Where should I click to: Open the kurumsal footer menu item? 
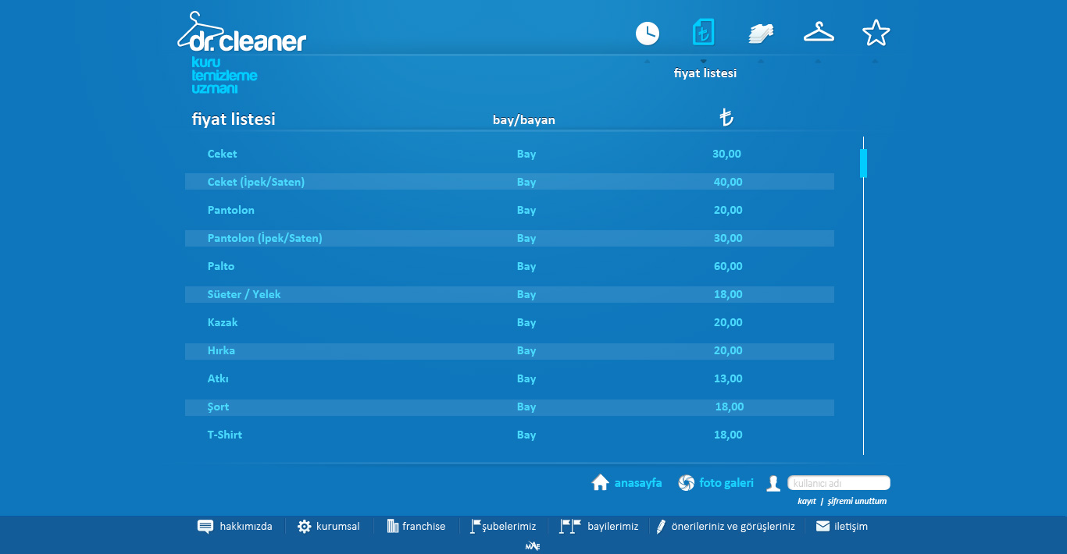[x=338, y=527]
